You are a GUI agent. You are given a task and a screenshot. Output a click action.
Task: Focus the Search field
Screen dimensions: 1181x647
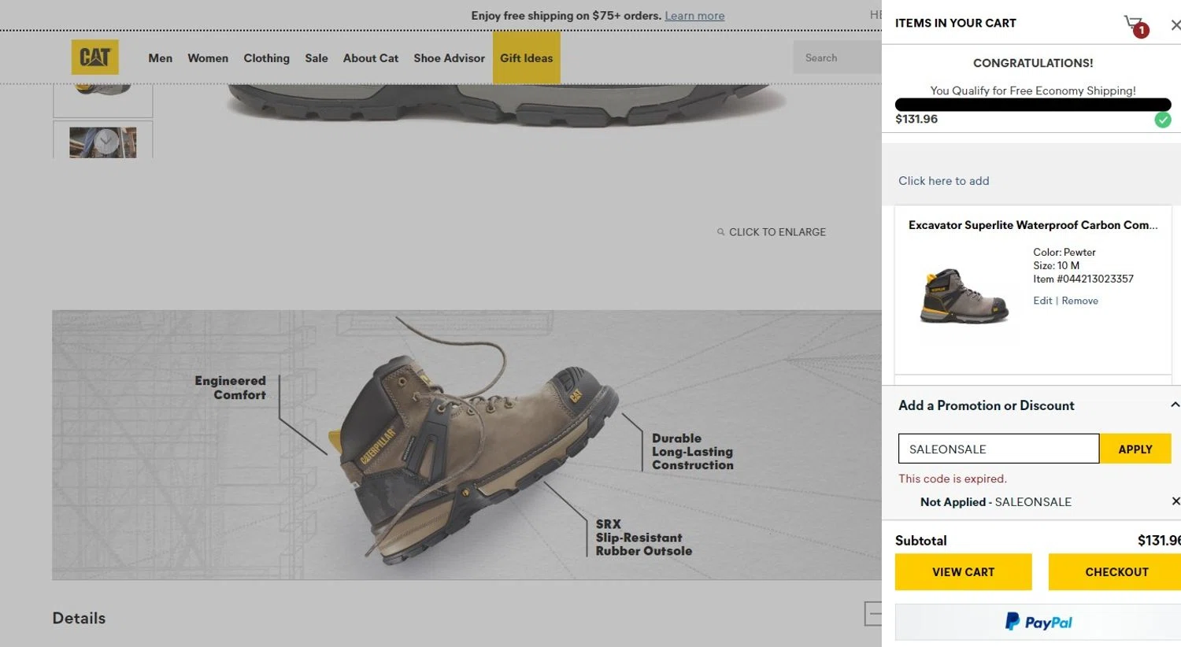coord(837,58)
